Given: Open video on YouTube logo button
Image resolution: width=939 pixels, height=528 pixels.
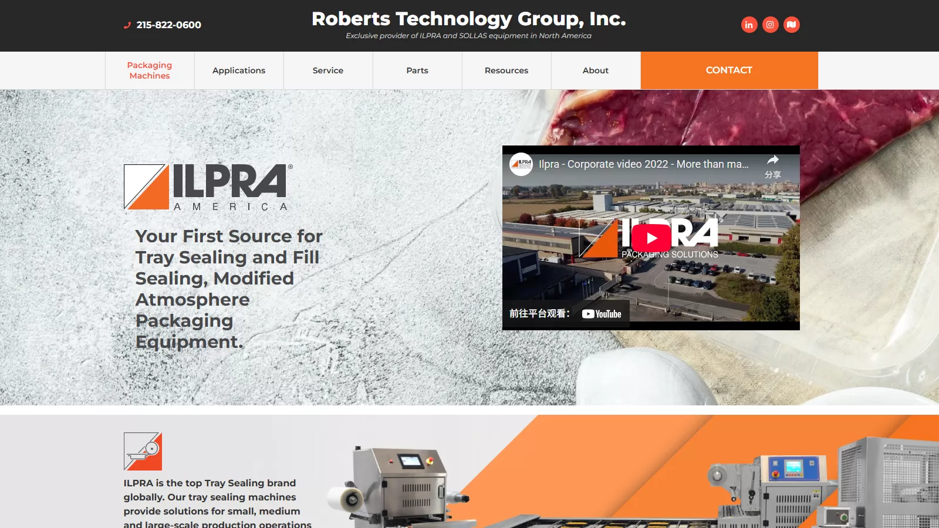Looking at the screenshot, I should pyautogui.click(x=602, y=314).
